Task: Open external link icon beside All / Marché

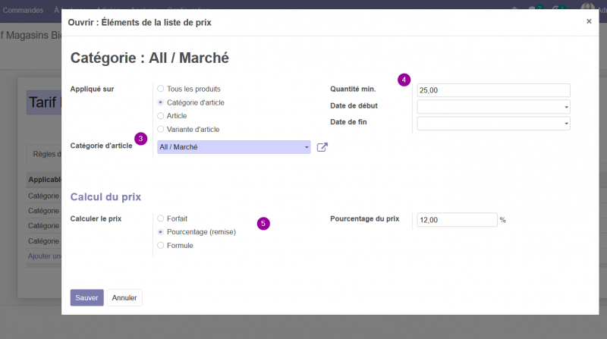Action: [322, 147]
